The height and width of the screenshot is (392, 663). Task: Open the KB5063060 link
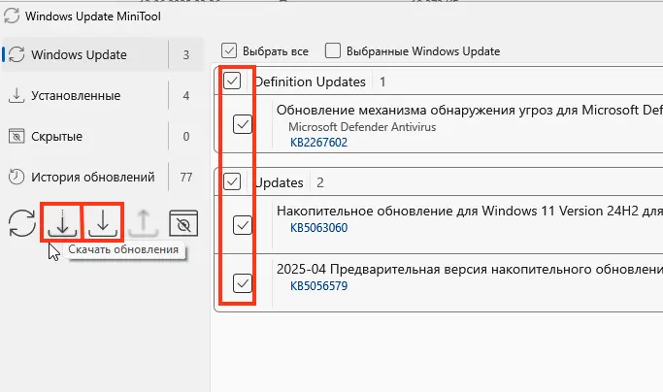pos(318,228)
